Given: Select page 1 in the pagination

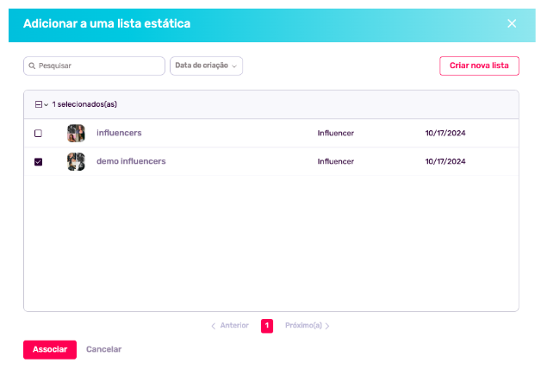Looking at the screenshot, I should (x=267, y=326).
